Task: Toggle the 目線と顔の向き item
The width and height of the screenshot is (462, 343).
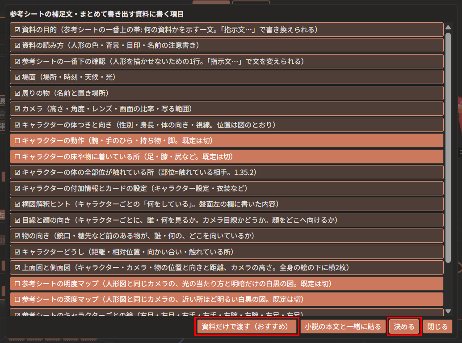Action: coord(227,220)
